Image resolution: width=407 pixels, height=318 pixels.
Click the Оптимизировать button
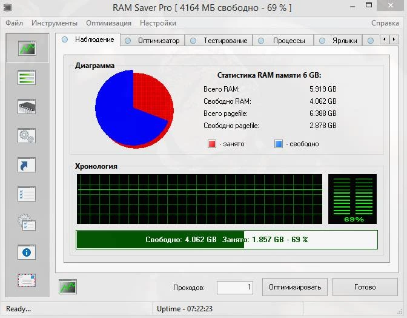pyautogui.click(x=295, y=287)
